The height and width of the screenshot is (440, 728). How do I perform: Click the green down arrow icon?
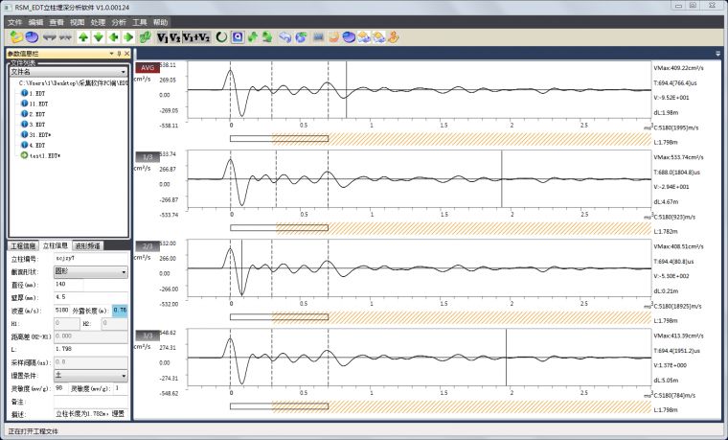[98, 37]
